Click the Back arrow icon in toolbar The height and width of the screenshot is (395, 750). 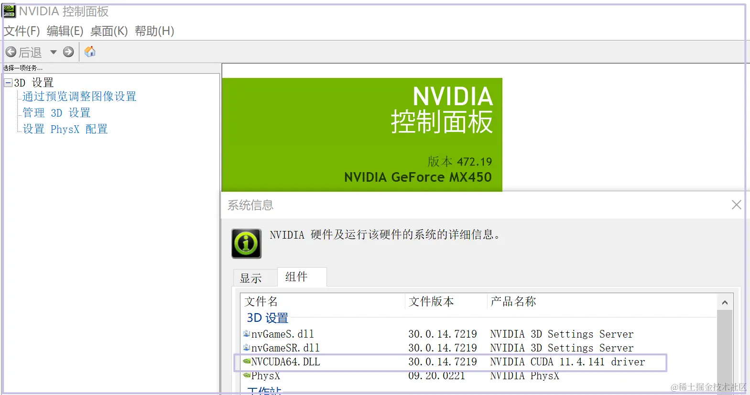pyautogui.click(x=11, y=52)
